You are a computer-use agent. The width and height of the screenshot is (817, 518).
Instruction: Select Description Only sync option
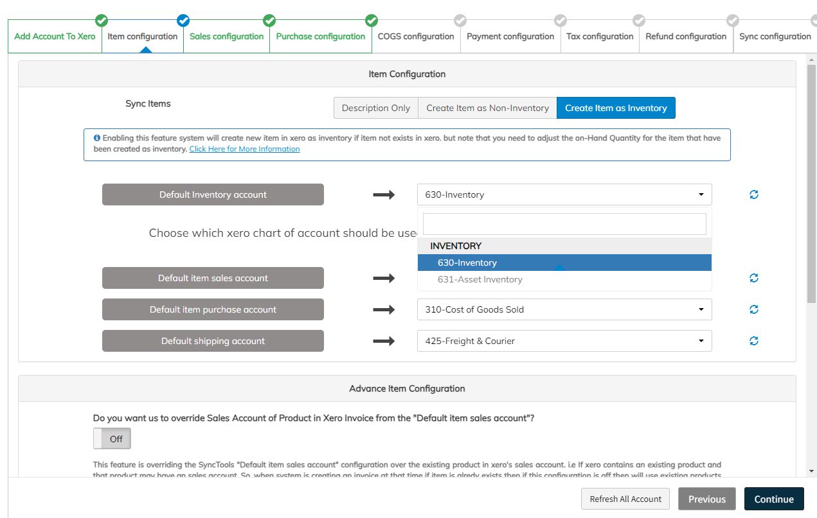[375, 108]
